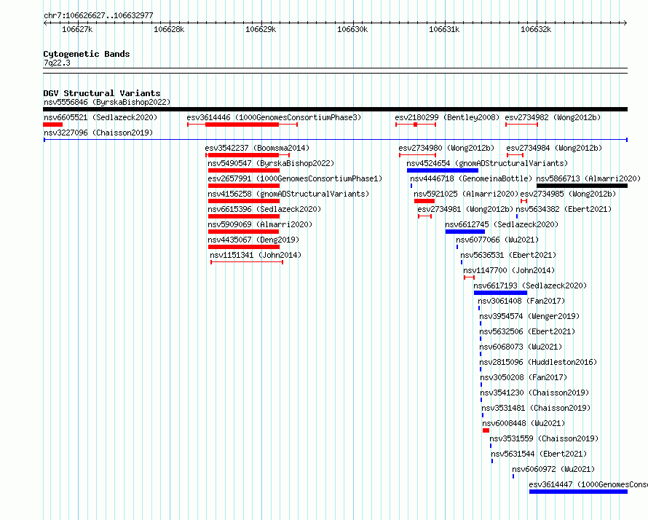648x520 pixels.
Task: Select esv3542237 (Boomsma2014) label
Action: coord(256,148)
